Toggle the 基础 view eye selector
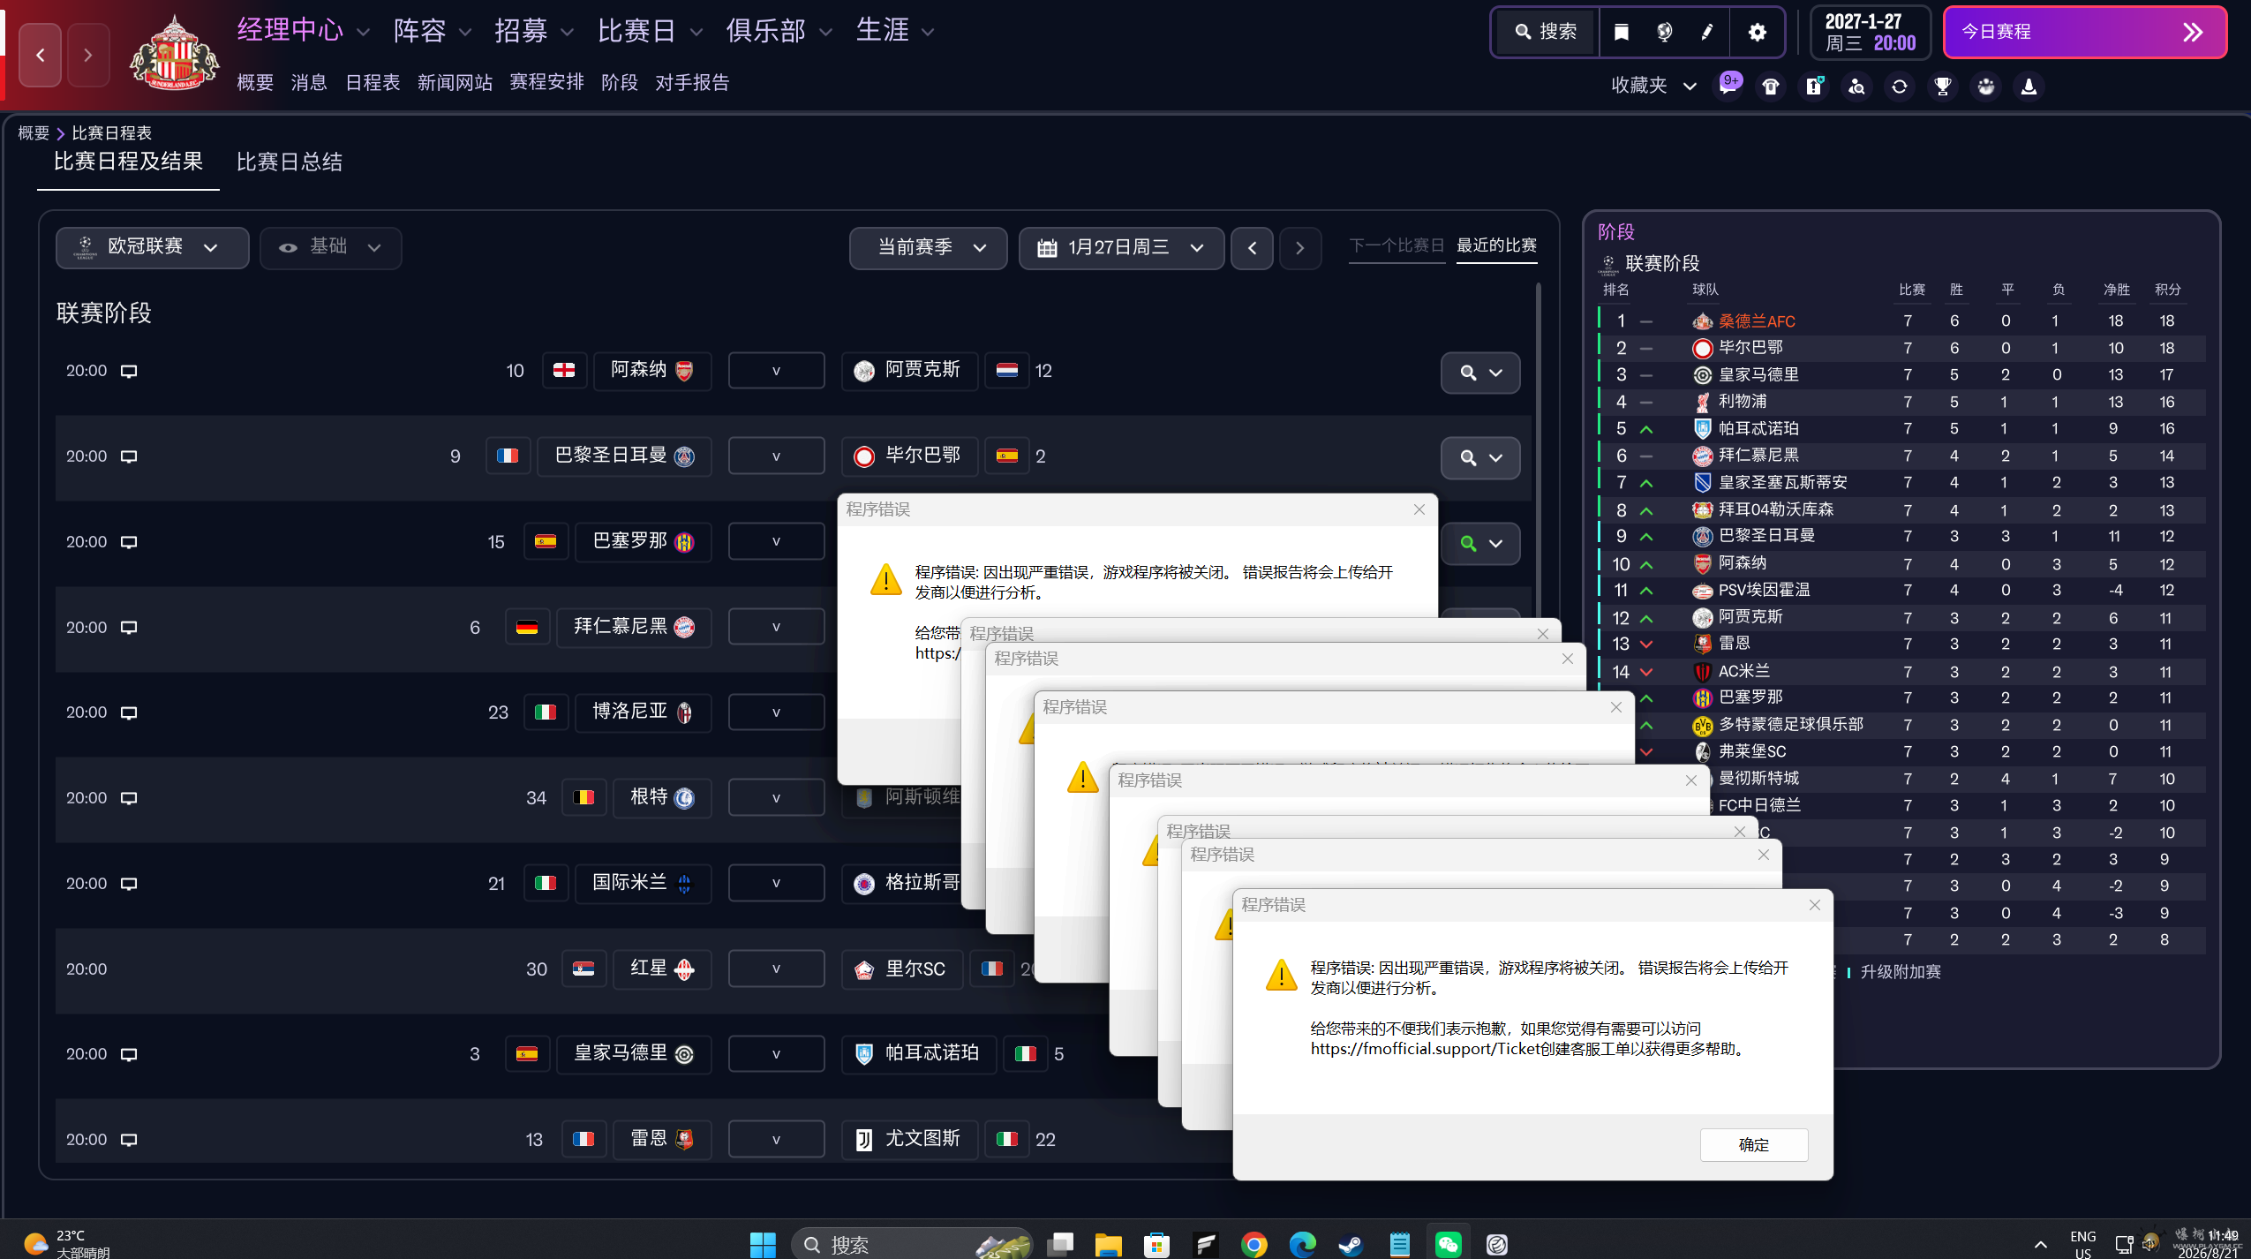The image size is (2251, 1259). 330,247
